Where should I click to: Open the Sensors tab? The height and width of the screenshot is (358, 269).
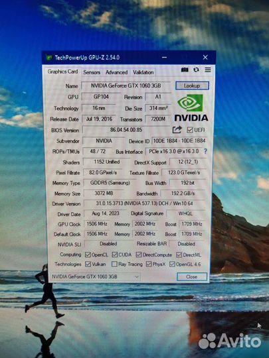pyautogui.click(x=92, y=72)
